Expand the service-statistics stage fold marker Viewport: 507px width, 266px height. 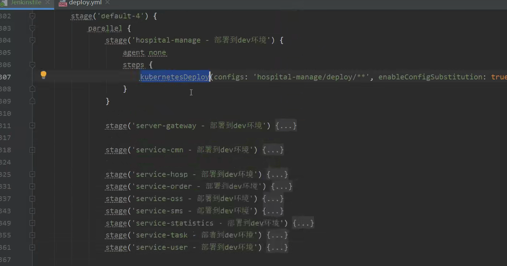[x=32, y=223]
